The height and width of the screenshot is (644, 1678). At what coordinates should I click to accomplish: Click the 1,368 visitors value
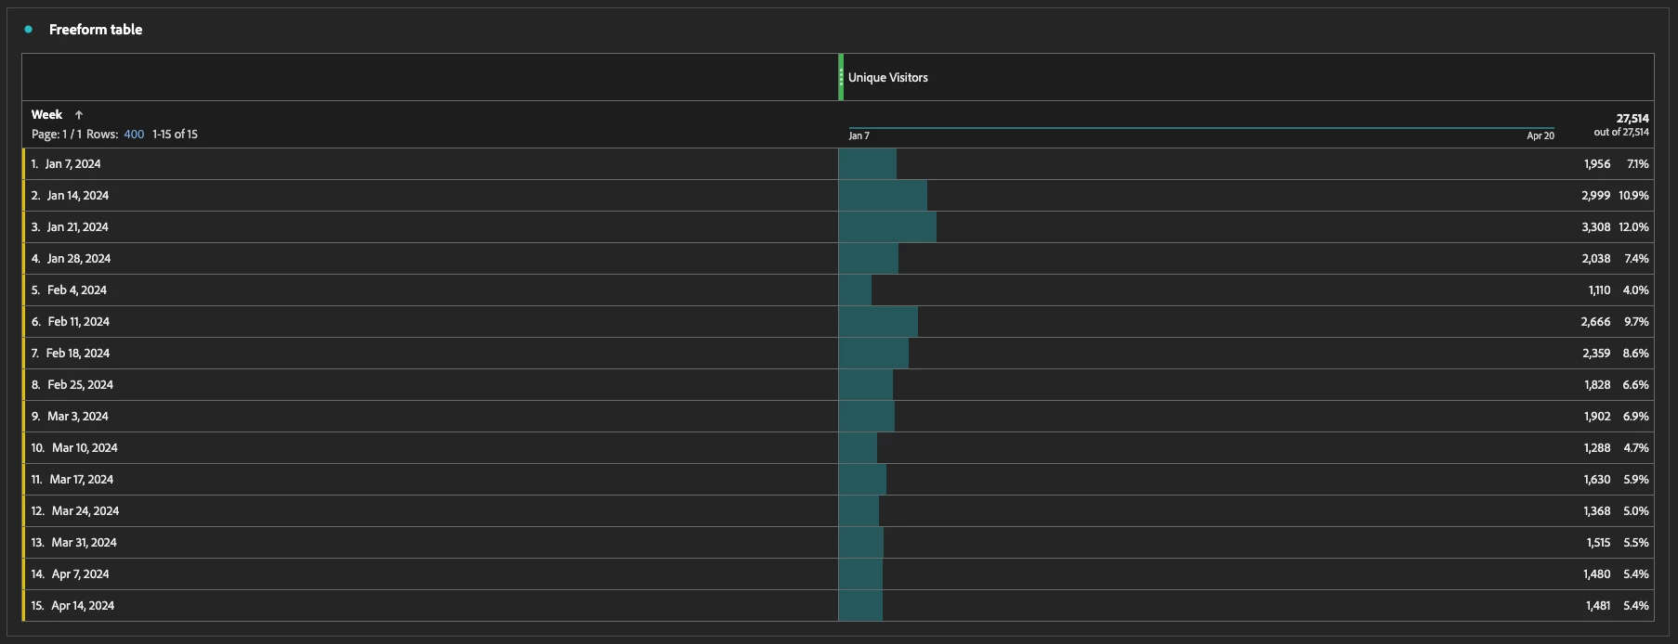click(1597, 511)
